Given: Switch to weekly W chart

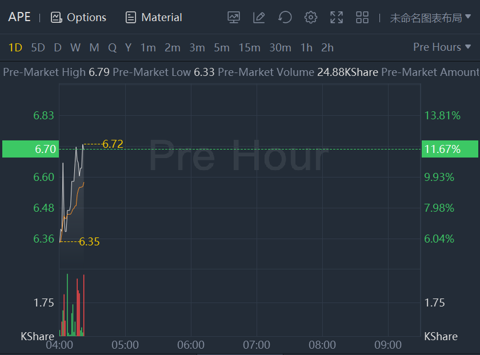Looking at the screenshot, I should click(75, 47).
